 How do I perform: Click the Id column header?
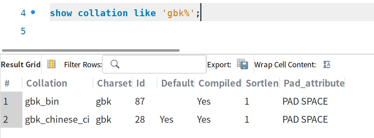click(x=141, y=83)
